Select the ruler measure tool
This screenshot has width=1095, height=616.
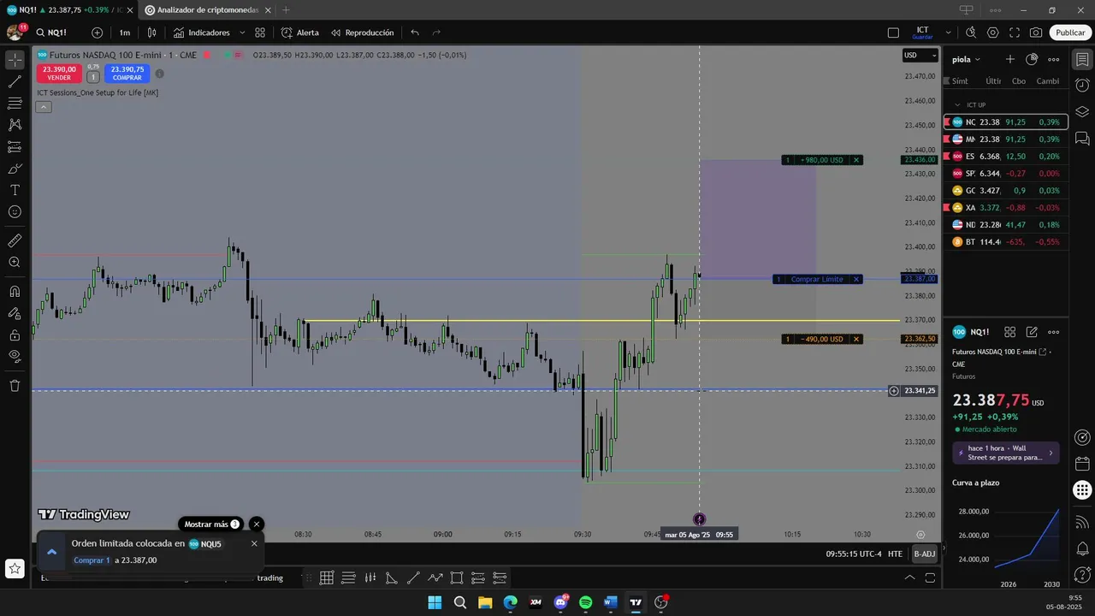(x=15, y=240)
